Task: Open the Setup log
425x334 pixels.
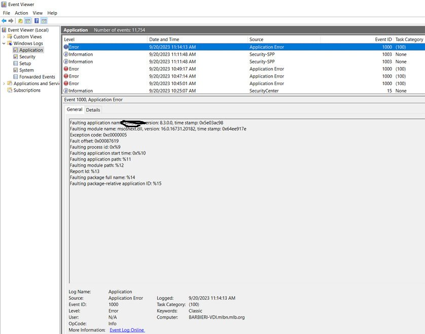Action: click(25, 63)
